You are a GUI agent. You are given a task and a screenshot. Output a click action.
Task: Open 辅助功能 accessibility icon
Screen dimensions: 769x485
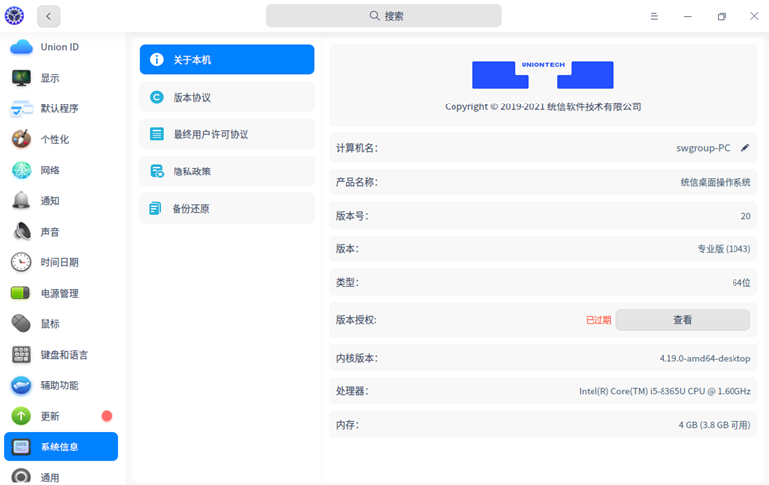pos(21,385)
